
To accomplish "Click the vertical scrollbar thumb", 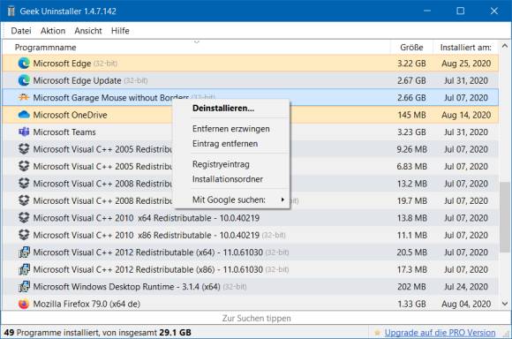I will [505, 217].
